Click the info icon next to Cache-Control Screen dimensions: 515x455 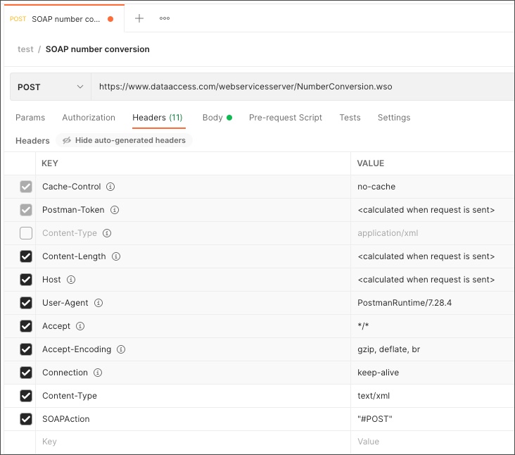110,187
